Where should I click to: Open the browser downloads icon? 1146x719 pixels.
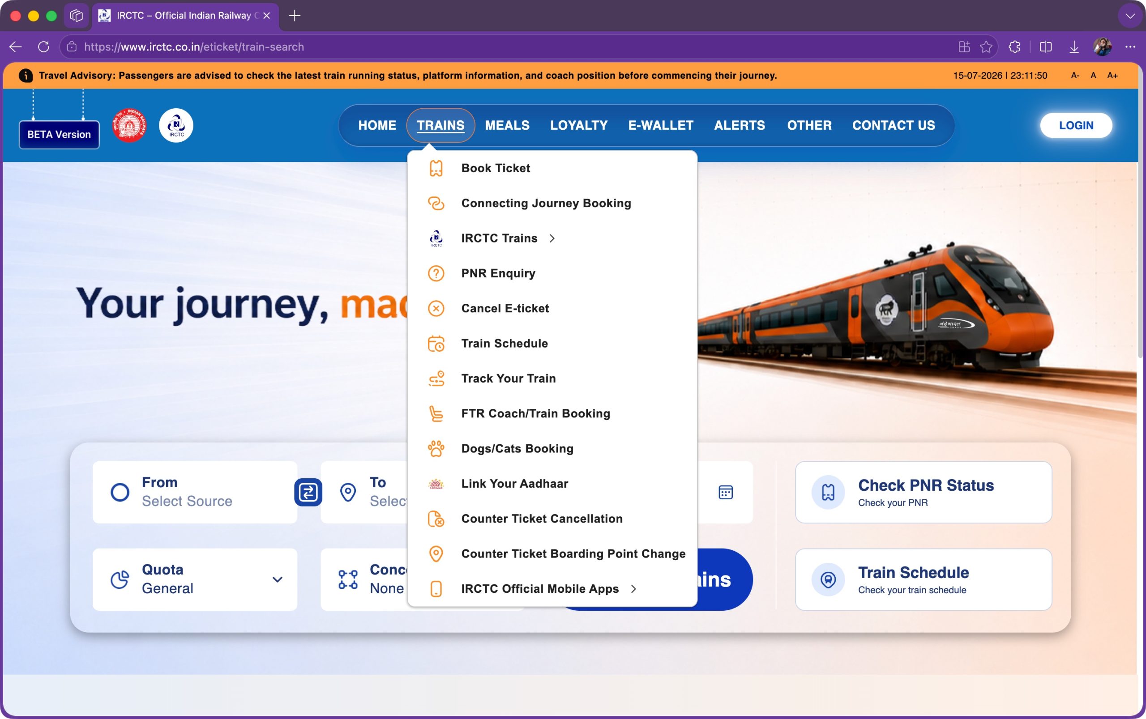click(x=1073, y=47)
